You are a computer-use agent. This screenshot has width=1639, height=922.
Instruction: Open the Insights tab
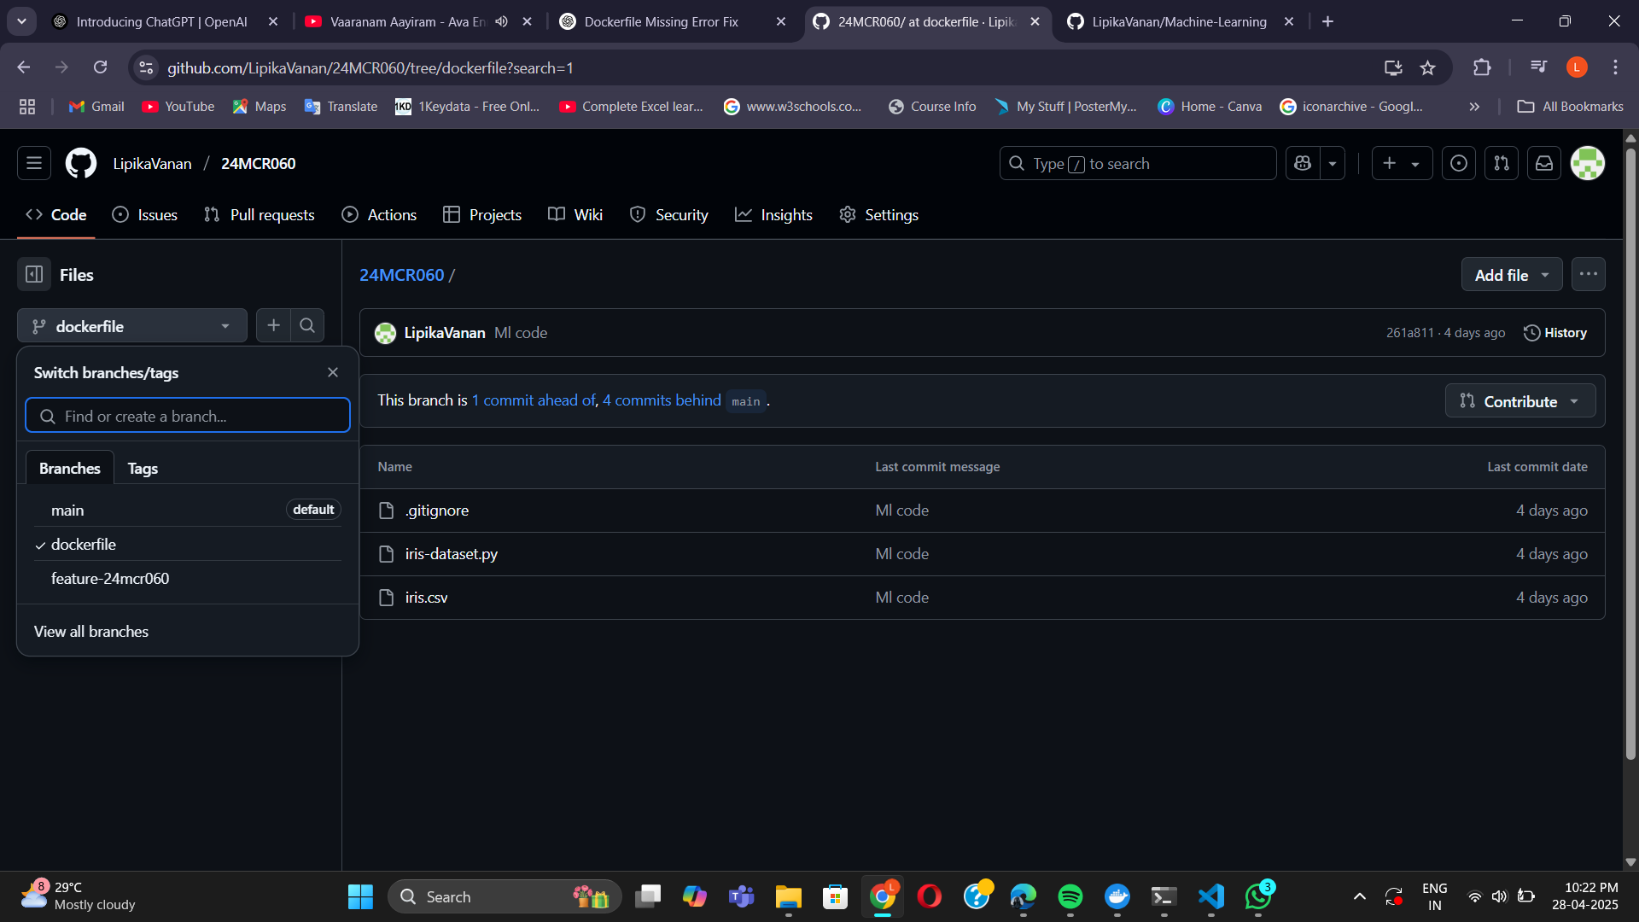click(773, 215)
